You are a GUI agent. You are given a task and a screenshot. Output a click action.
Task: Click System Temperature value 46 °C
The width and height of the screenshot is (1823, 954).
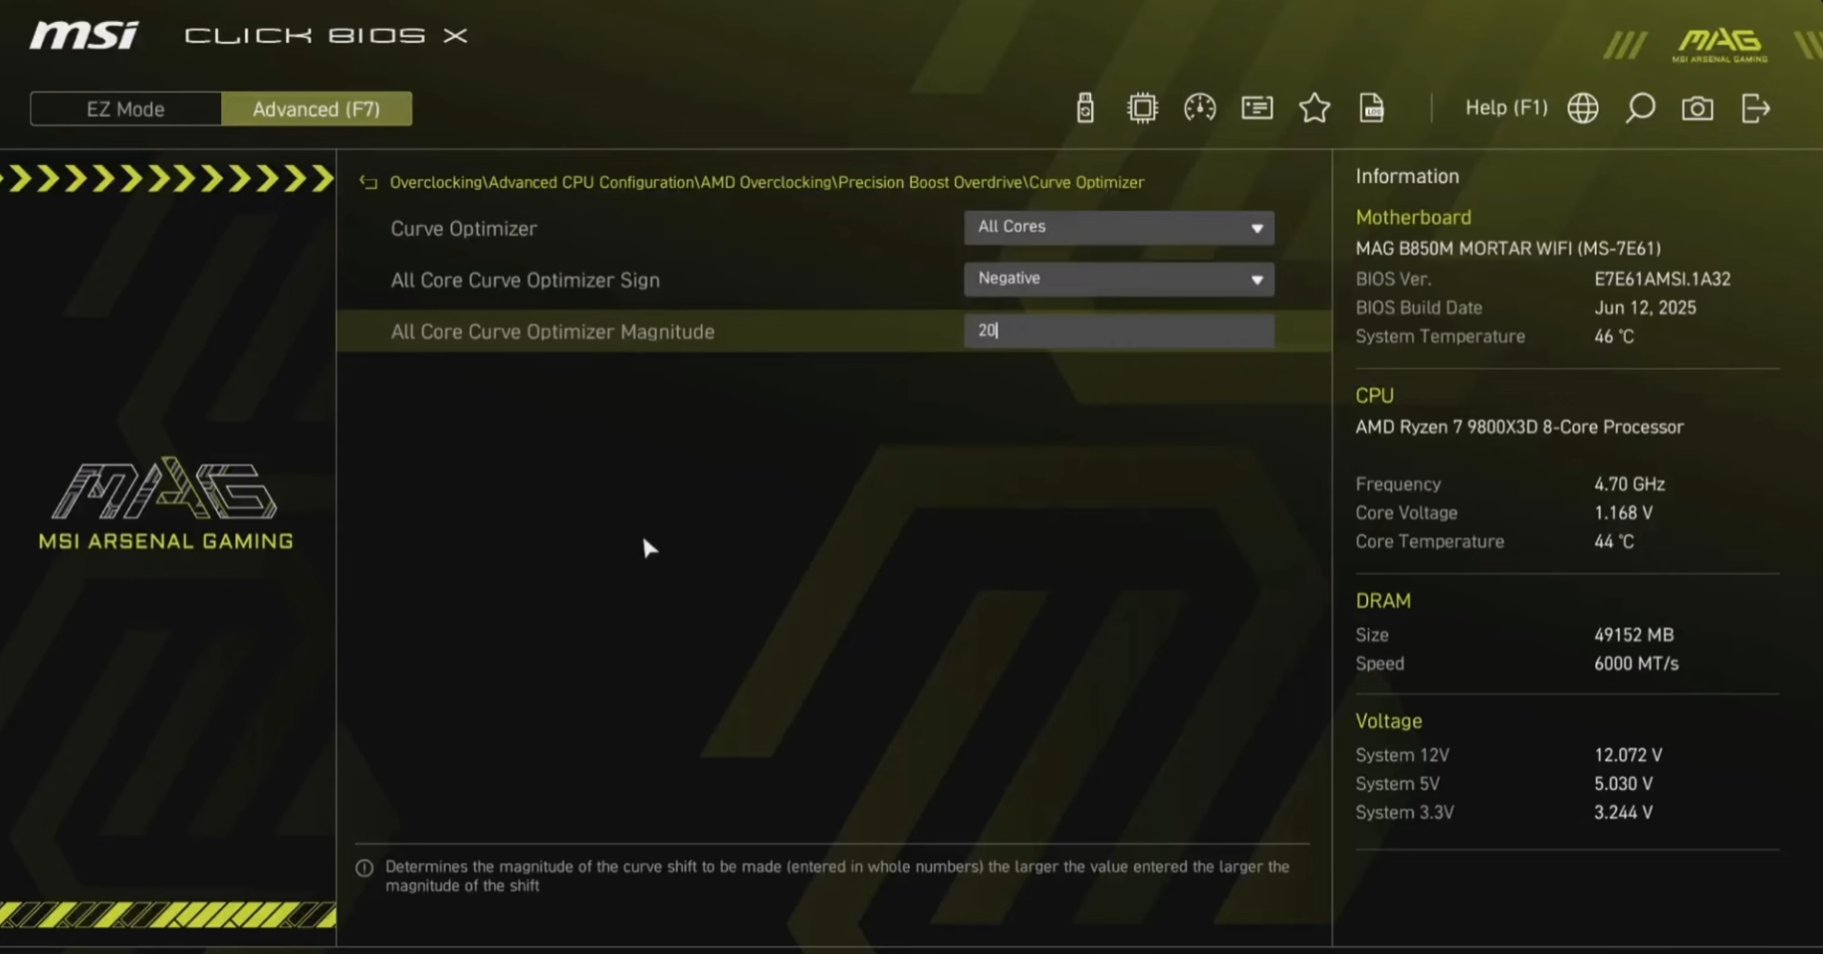(x=1614, y=337)
